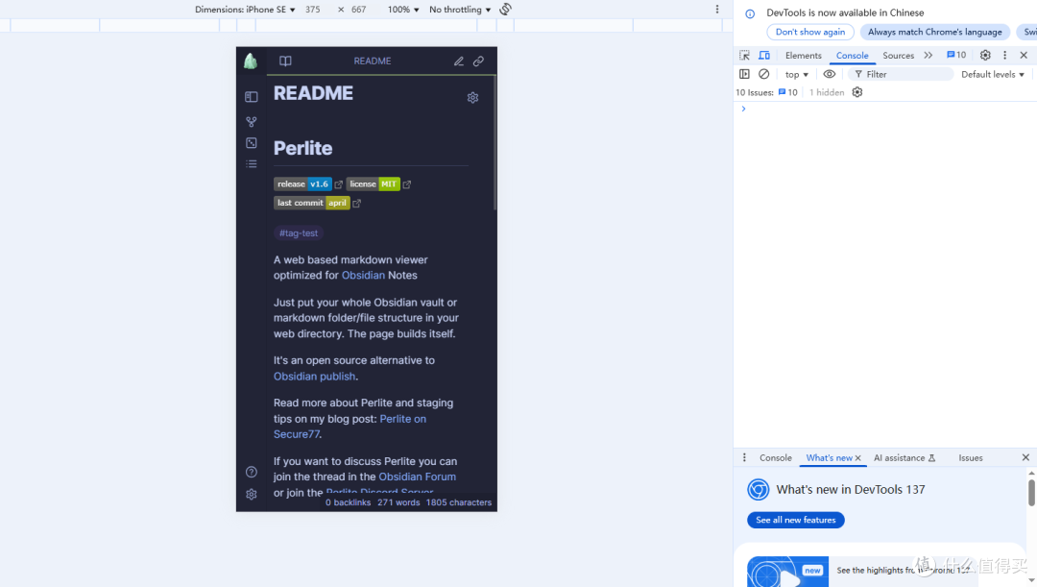This screenshot has height=587, width=1037.
Task: Click the edit pencil icon beside README
Action: pos(459,61)
